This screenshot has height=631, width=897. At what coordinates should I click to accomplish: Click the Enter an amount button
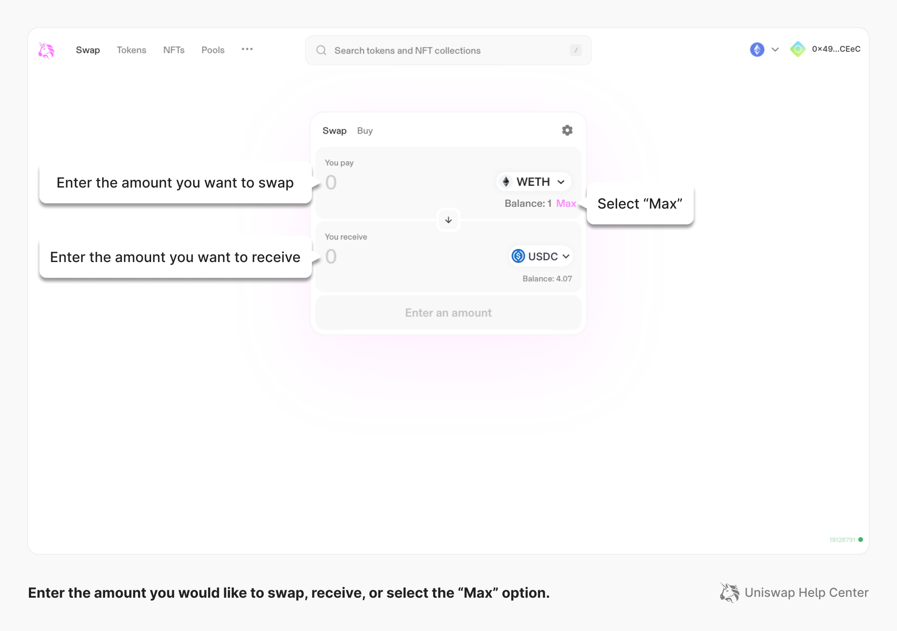coord(448,312)
